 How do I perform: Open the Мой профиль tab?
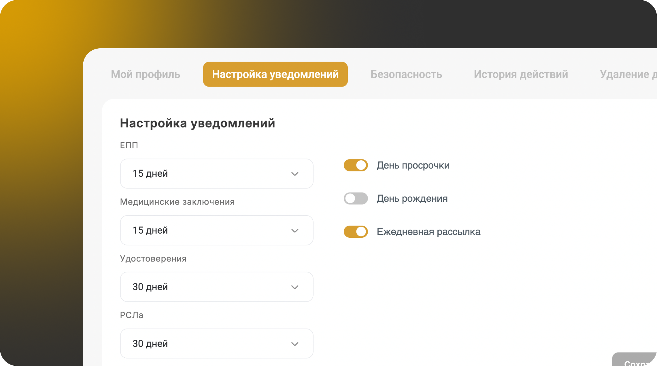tap(146, 74)
